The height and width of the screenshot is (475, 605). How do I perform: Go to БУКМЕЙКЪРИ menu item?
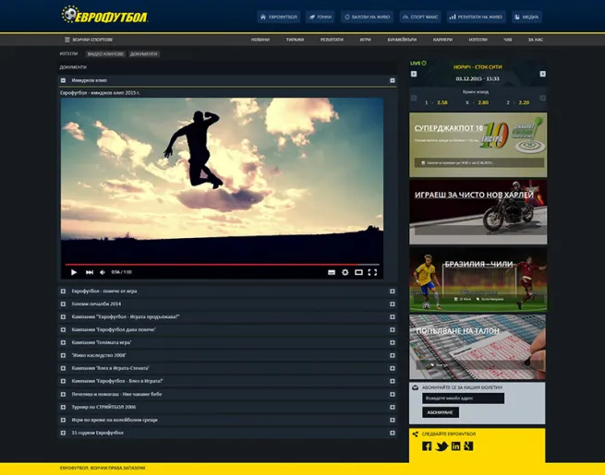402,40
